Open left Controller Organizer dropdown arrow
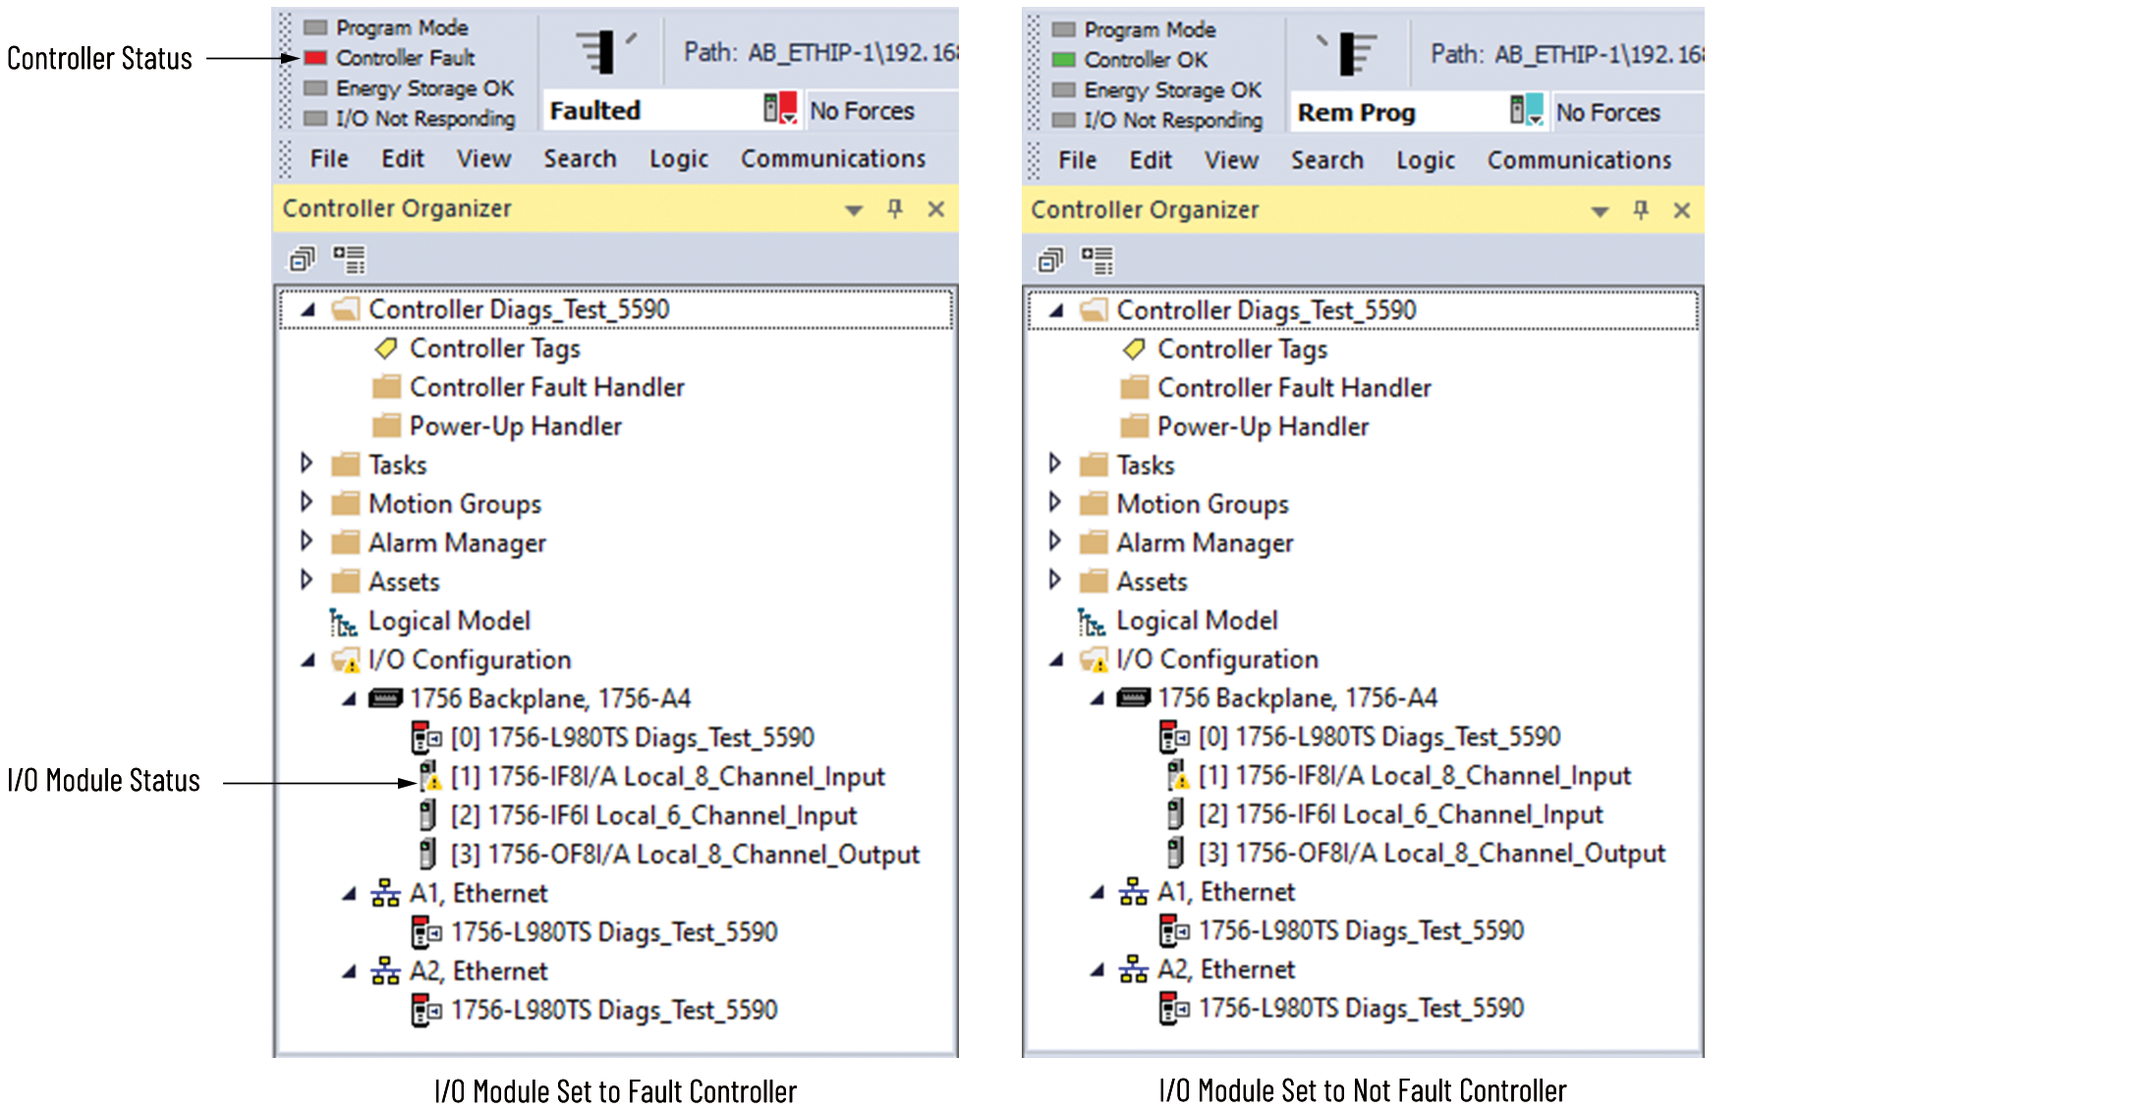This screenshot has height=1111, width=2137. [853, 209]
